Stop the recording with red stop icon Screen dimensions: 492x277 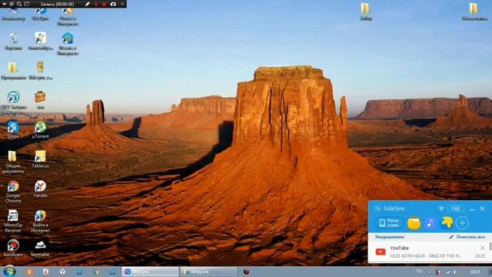point(104,4)
